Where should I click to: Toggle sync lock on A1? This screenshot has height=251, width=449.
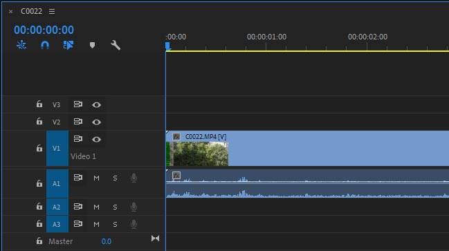point(78,178)
